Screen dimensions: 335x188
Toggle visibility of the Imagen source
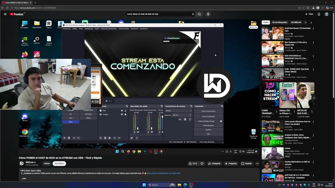(122, 114)
